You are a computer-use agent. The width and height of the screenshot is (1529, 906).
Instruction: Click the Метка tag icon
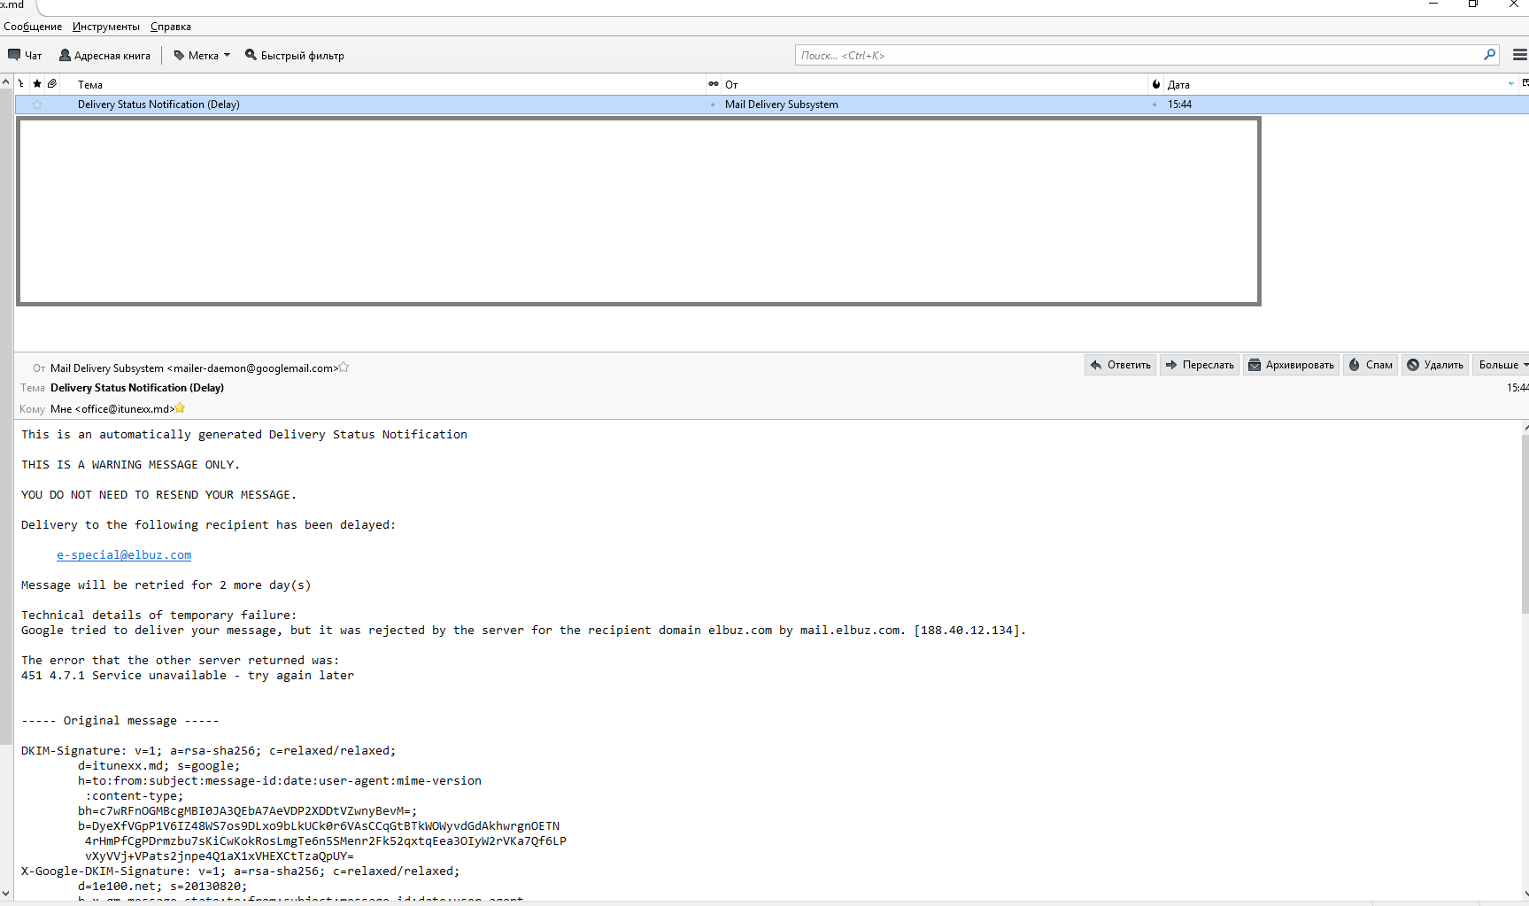click(x=179, y=55)
